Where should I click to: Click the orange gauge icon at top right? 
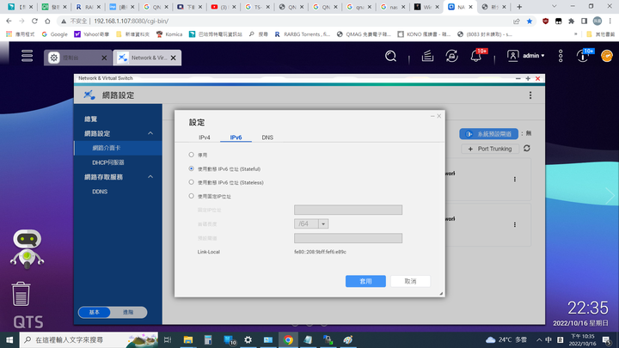coord(607,56)
